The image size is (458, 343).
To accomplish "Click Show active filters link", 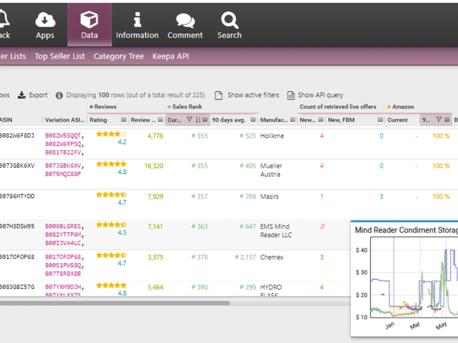I will click(253, 95).
